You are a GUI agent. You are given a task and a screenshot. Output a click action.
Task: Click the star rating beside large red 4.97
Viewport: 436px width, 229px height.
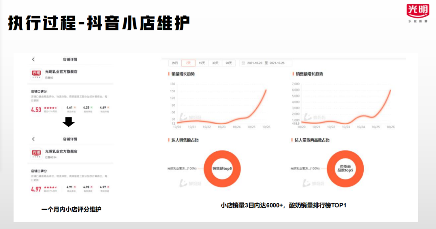pyautogui.click(x=50, y=188)
